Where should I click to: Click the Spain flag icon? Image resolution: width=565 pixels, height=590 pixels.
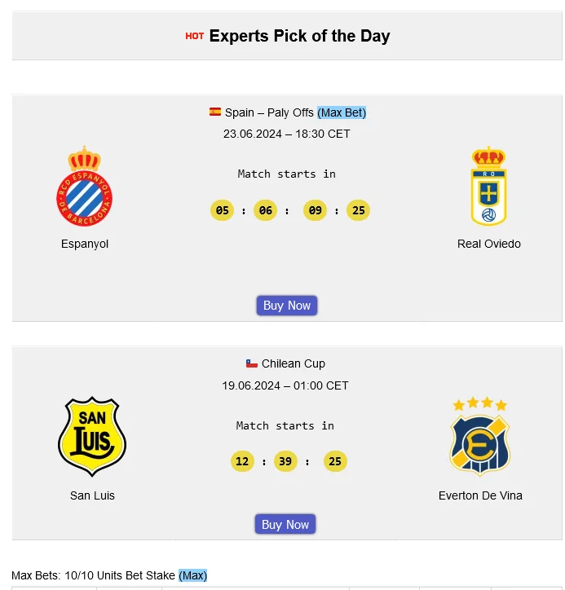click(x=215, y=112)
